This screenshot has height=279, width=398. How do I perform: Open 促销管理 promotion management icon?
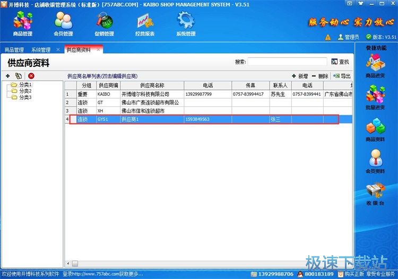104,23
